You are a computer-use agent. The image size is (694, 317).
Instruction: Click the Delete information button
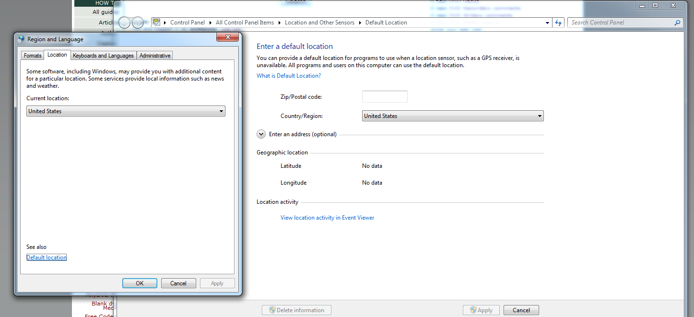pos(296,310)
